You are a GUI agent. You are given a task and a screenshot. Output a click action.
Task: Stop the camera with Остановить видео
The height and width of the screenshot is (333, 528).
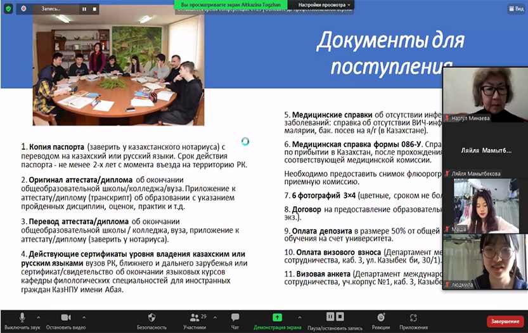pyautogui.click(x=65, y=319)
